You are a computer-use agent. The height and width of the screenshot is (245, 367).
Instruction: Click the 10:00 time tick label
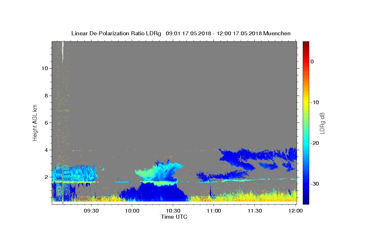coord(132,211)
